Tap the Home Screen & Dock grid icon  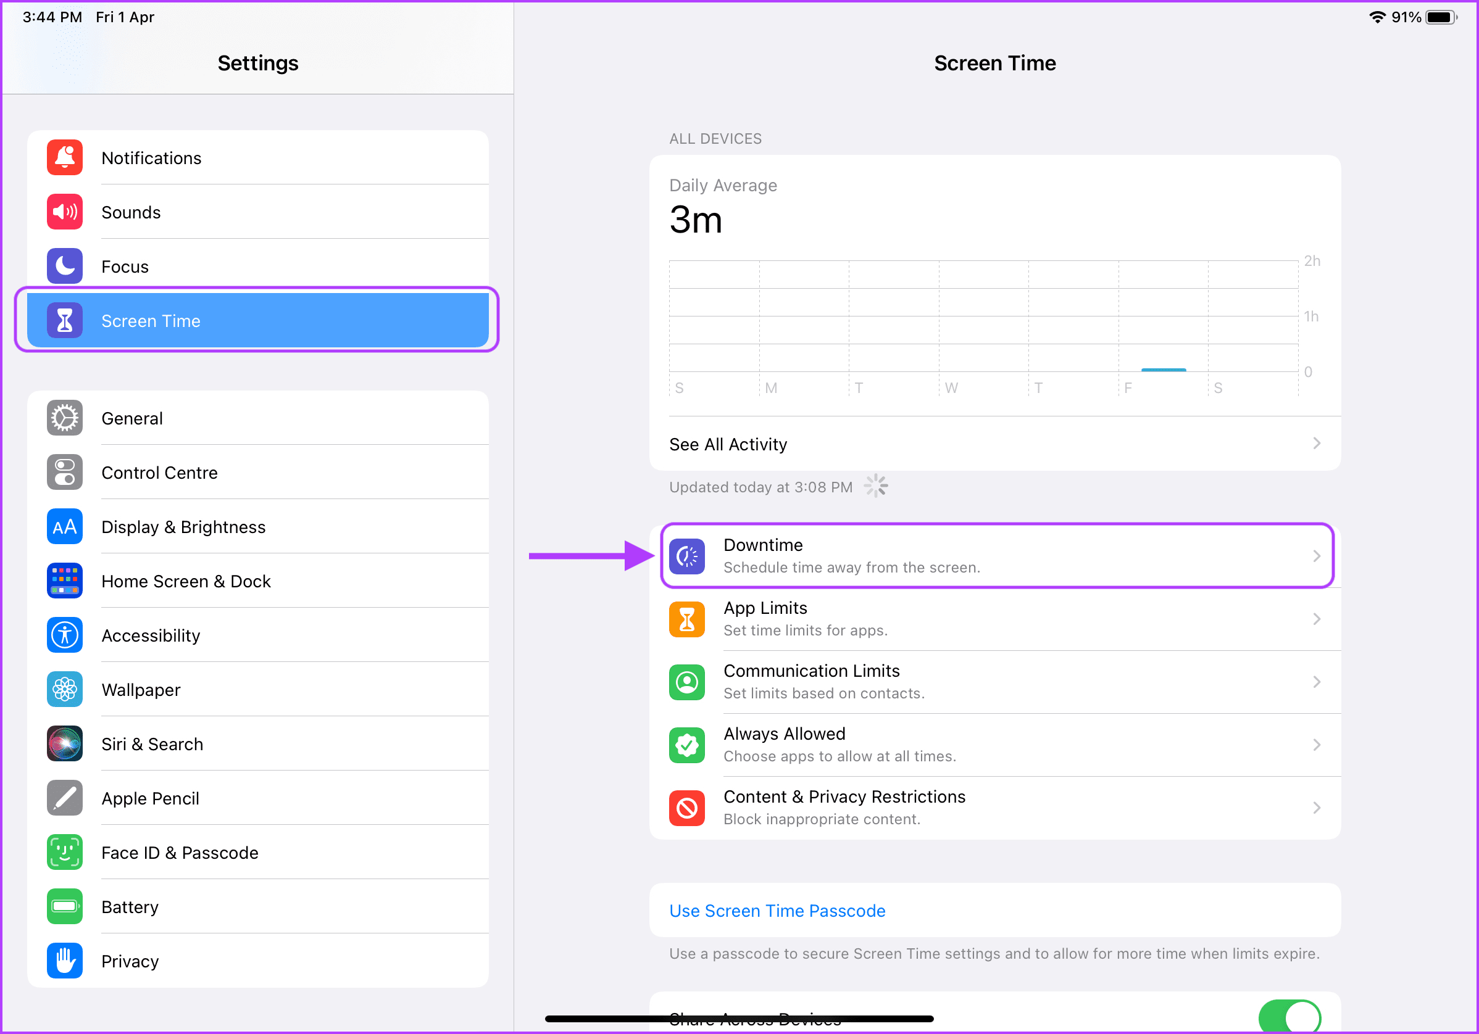click(64, 581)
